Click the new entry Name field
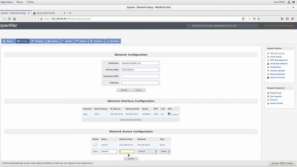This screenshot has width=297, height=167. (109, 152)
